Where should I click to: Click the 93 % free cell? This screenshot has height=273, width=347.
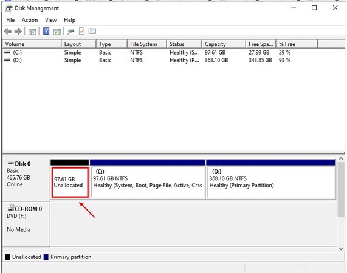(x=284, y=60)
